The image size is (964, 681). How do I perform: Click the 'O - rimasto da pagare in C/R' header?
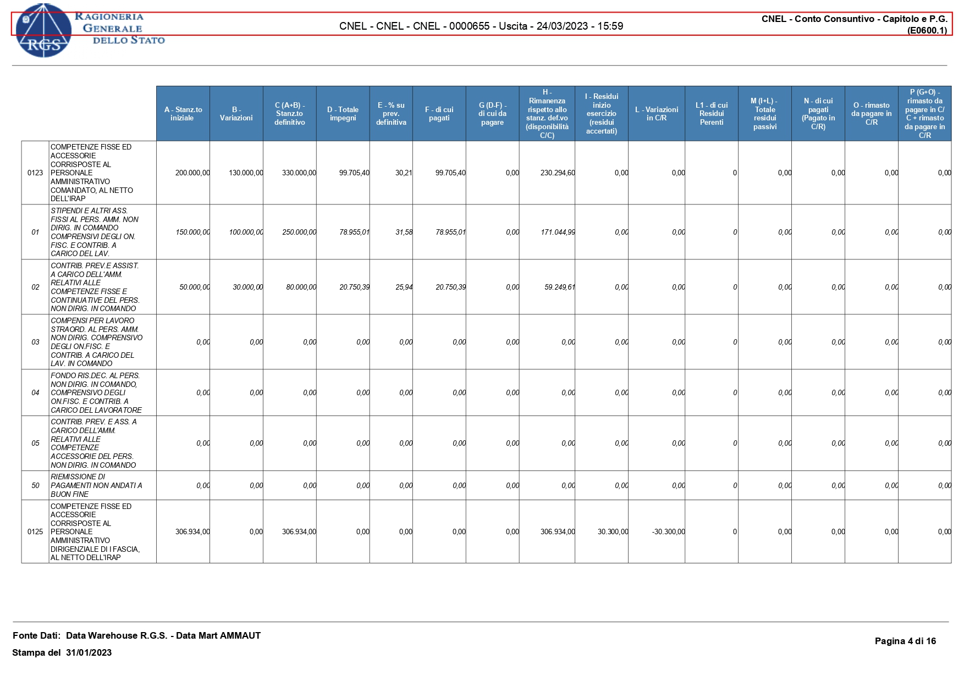tap(871, 114)
